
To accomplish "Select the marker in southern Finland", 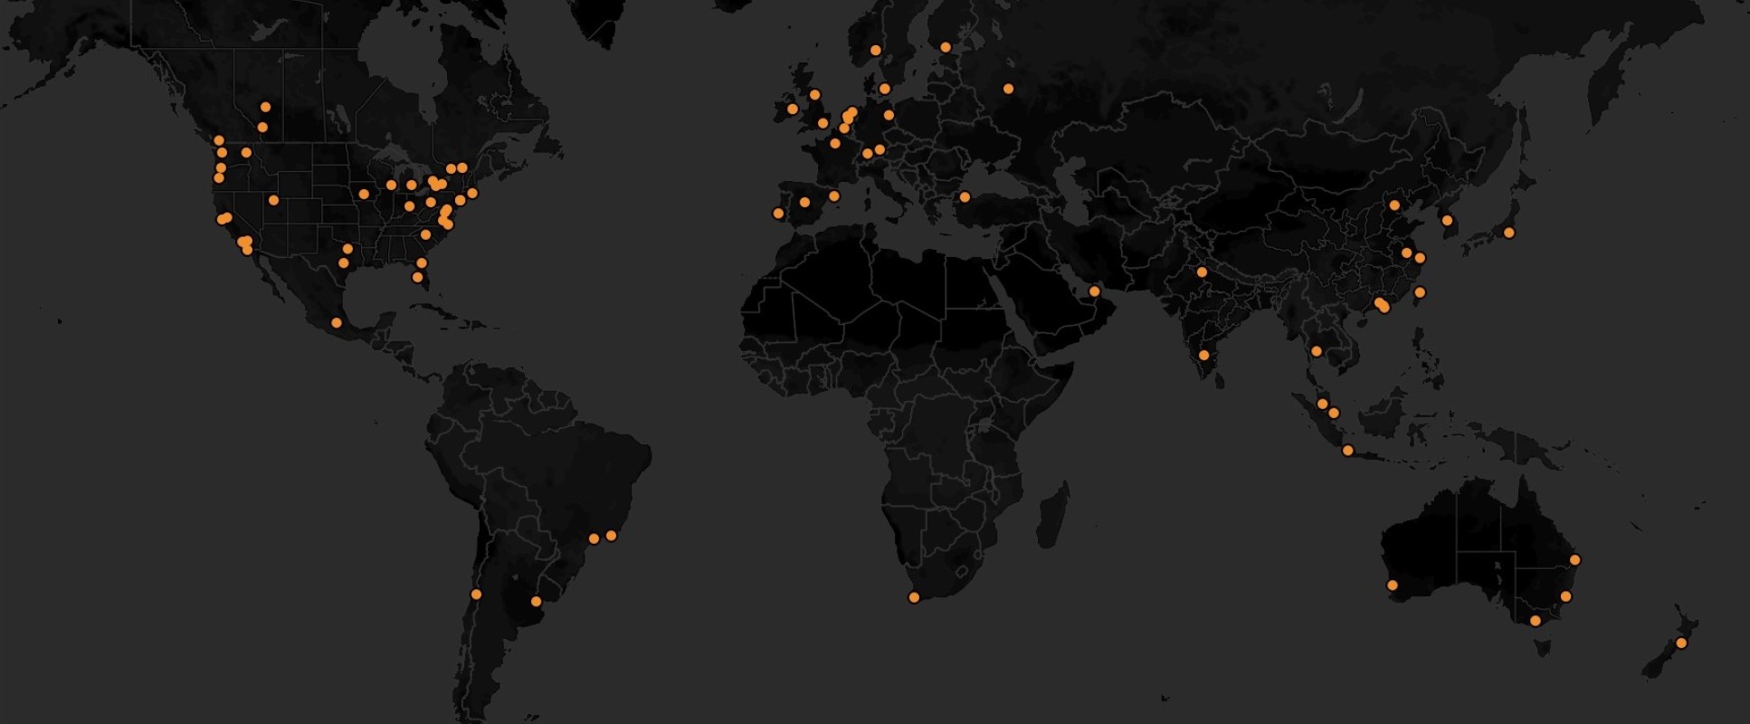I will (945, 47).
